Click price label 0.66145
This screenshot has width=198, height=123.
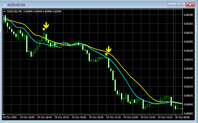tap(188, 78)
